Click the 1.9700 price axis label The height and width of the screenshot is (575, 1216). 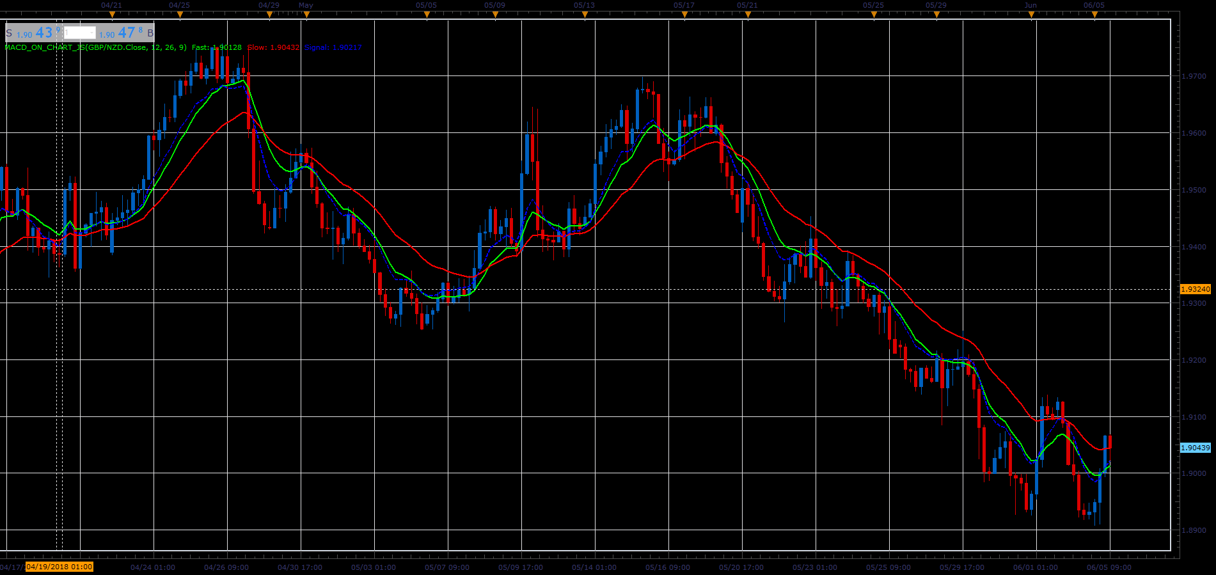pyautogui.click(x=1194, y=76)
